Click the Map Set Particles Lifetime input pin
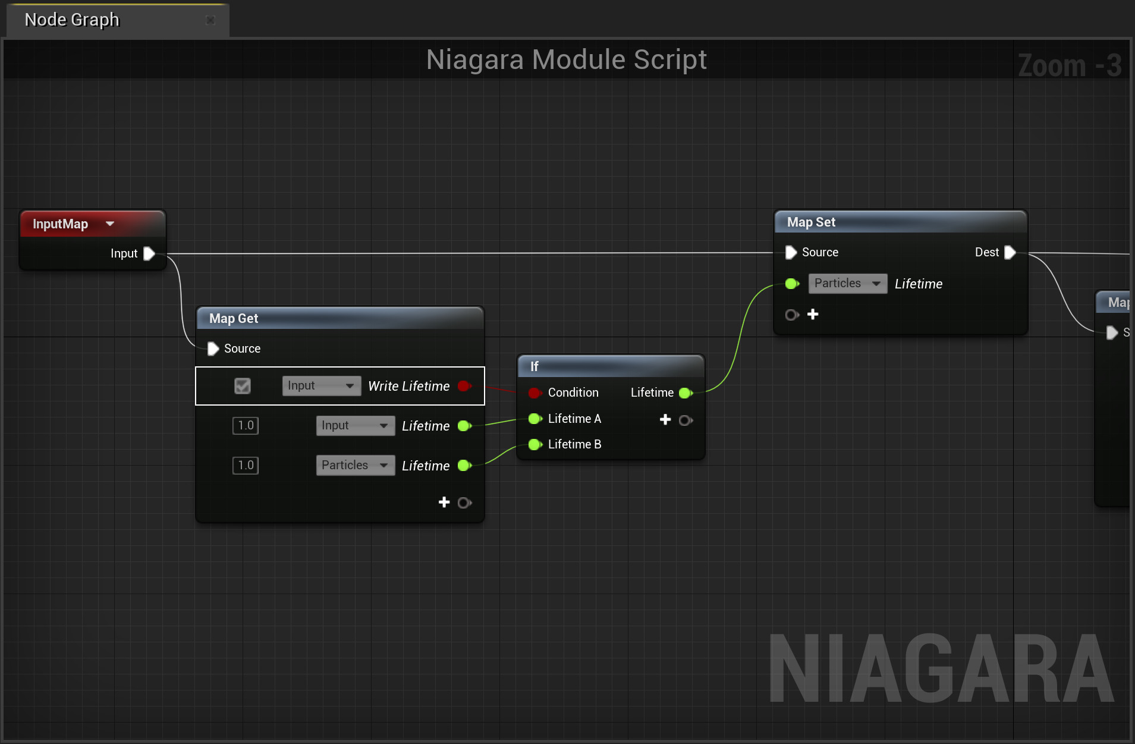Viewport: 1135px width, 744px height. click(x=792, y=284)
